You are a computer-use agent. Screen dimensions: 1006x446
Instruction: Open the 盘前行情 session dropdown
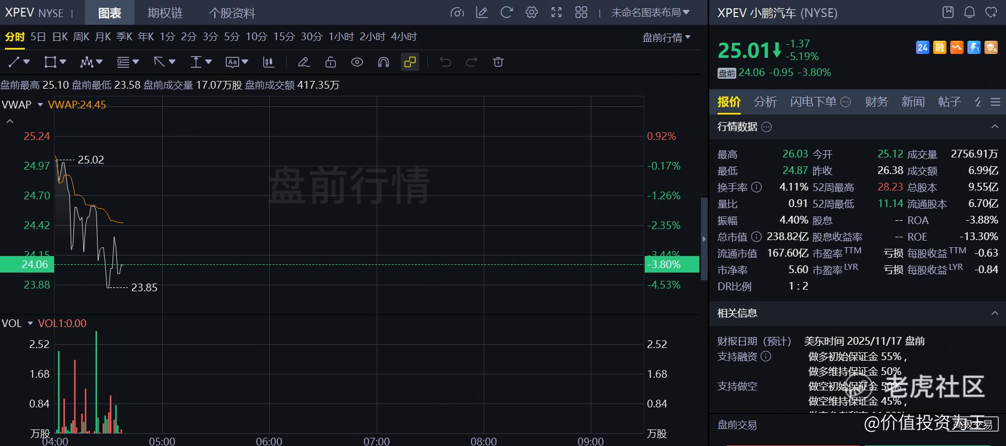click(x=666, y=37)
